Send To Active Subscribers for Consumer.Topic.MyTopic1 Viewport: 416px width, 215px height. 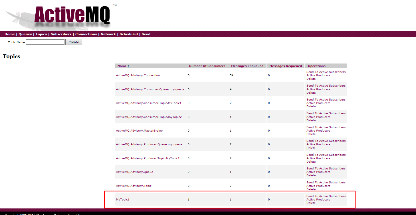coord(326,100)
